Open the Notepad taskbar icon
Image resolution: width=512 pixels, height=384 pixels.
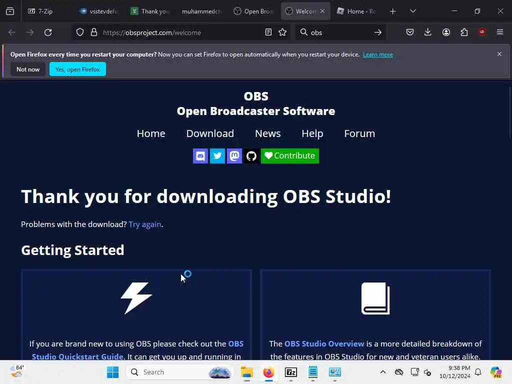(x=313, y=372)
